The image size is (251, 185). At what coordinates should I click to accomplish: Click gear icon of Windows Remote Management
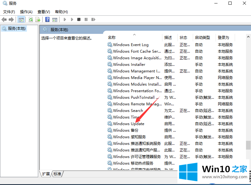point(110,103)
